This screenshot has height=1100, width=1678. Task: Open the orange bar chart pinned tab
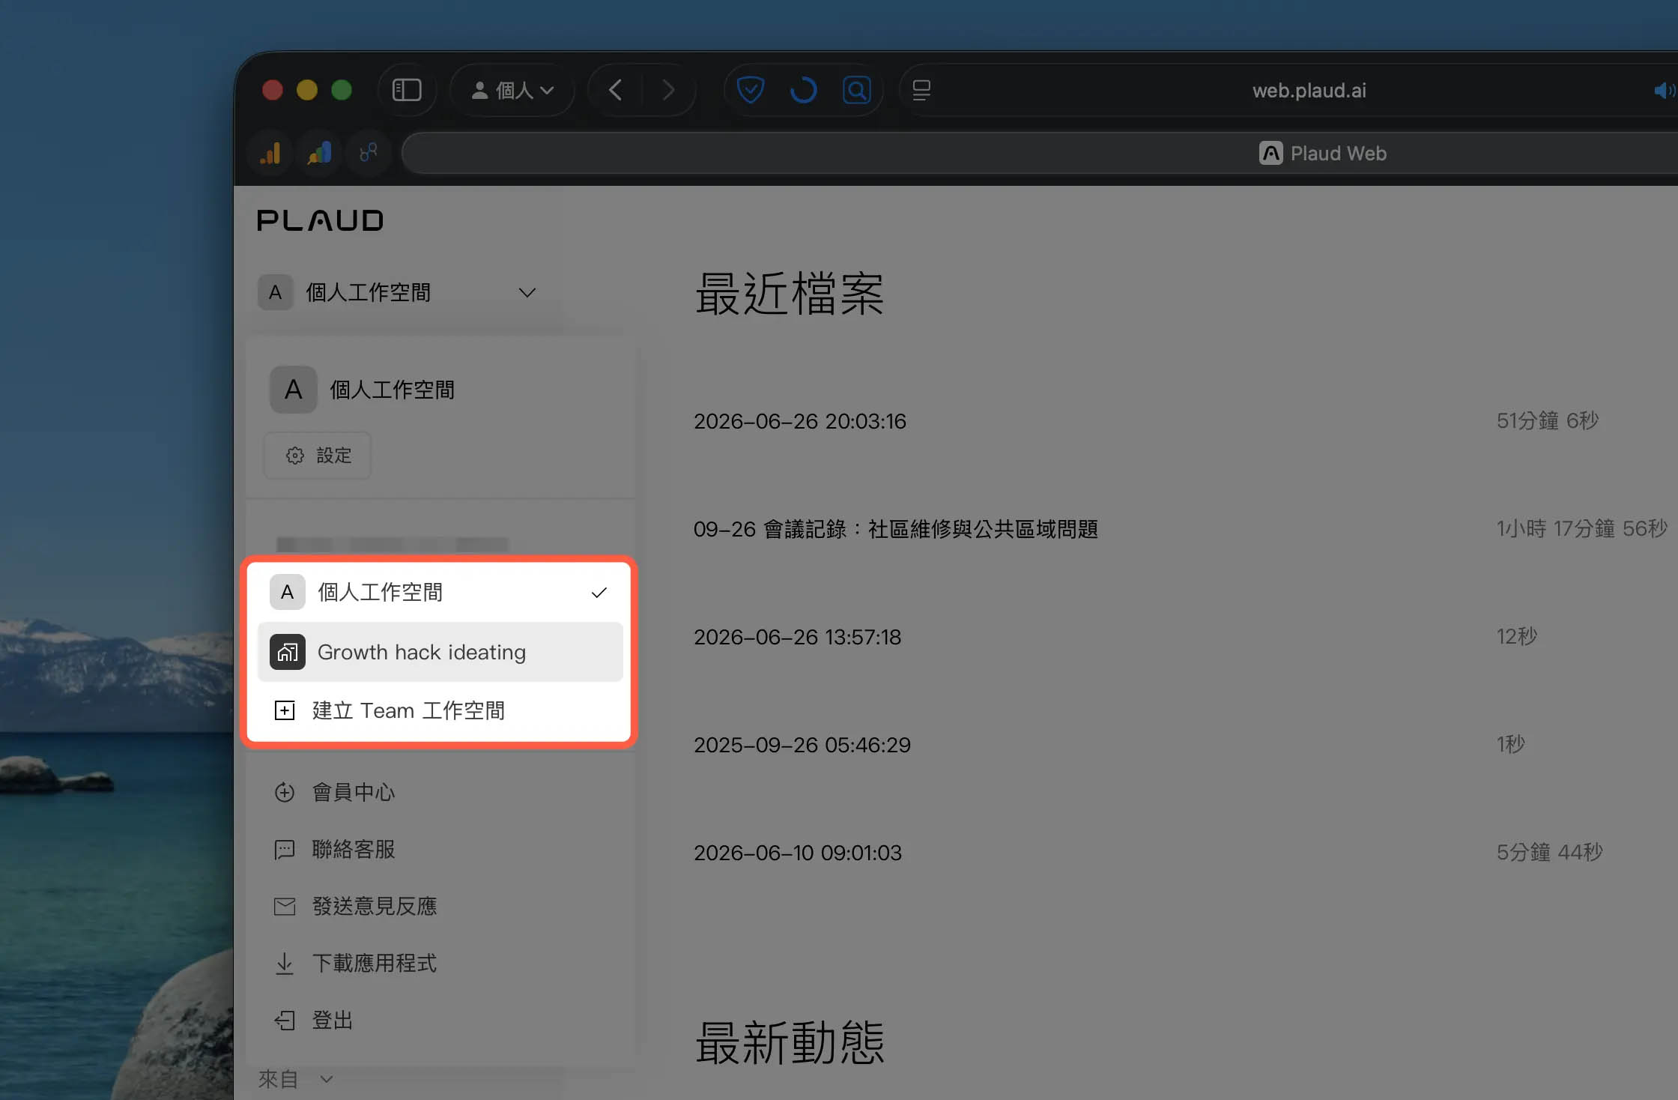[x=270, y=153]
